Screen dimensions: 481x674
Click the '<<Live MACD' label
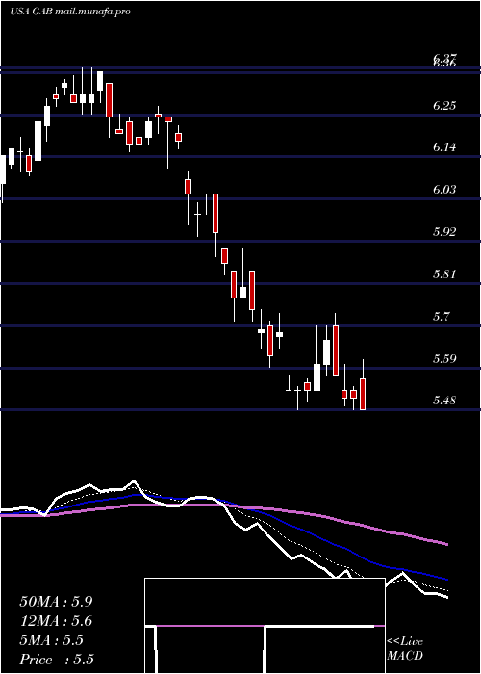(405, 648)
